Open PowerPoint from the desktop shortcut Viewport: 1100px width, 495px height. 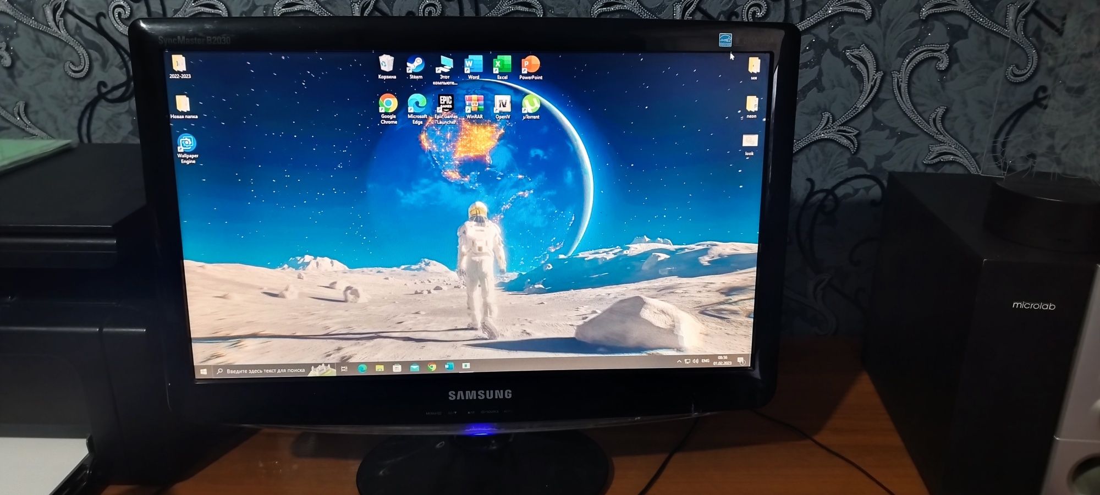pyautogui.click(x=531, y=67)
